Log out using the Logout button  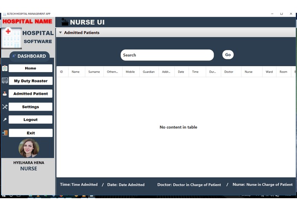pyautogui.click(x=30, y=120)
